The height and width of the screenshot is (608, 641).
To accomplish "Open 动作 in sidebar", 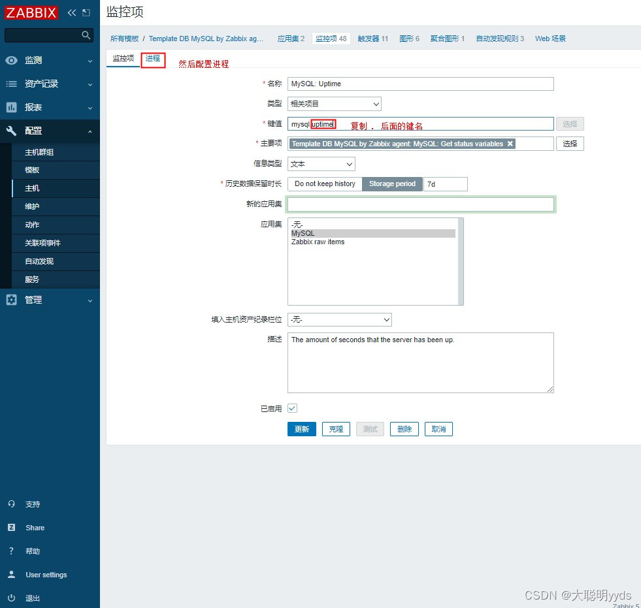I will tap(56, 225).
